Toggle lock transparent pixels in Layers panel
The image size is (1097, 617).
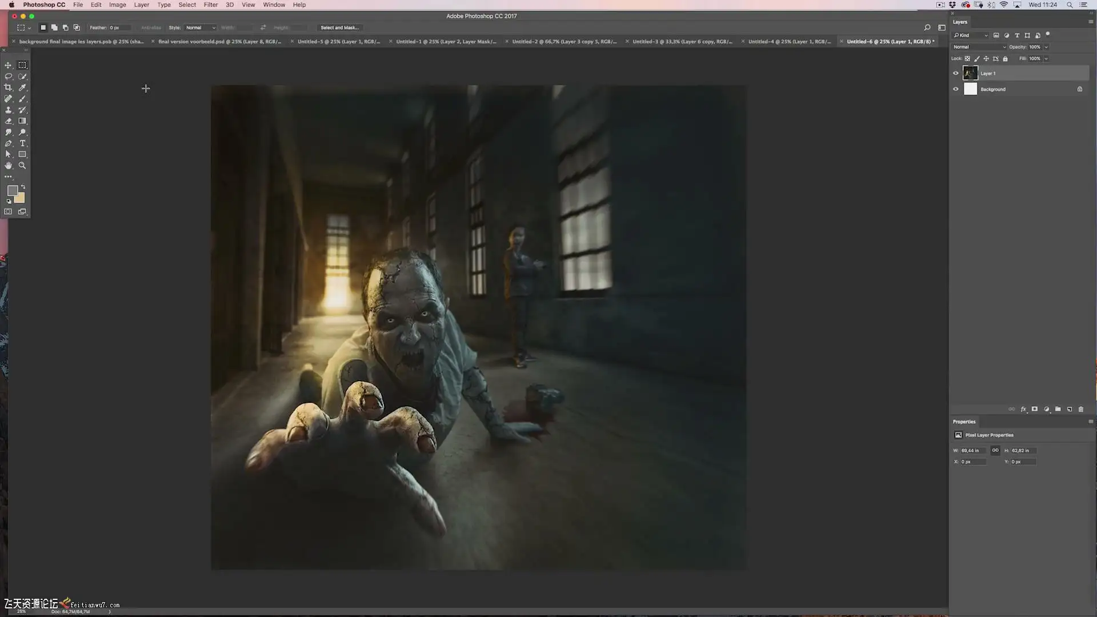967,58
